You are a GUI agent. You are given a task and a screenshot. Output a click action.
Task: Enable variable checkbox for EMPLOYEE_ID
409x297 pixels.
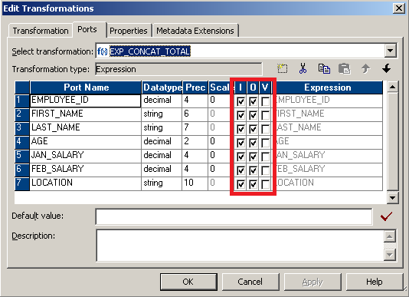click(x=266, y=101)
